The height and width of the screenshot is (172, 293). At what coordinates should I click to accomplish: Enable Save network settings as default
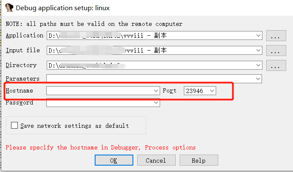point(15,126)
